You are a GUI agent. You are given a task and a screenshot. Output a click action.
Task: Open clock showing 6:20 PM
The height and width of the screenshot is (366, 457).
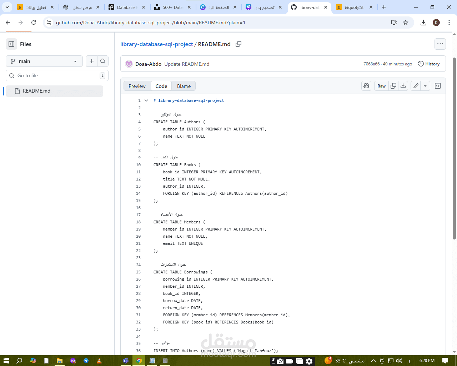[x=427, y=361]
